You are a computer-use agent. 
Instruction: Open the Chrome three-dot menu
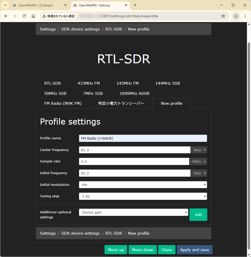245,16
